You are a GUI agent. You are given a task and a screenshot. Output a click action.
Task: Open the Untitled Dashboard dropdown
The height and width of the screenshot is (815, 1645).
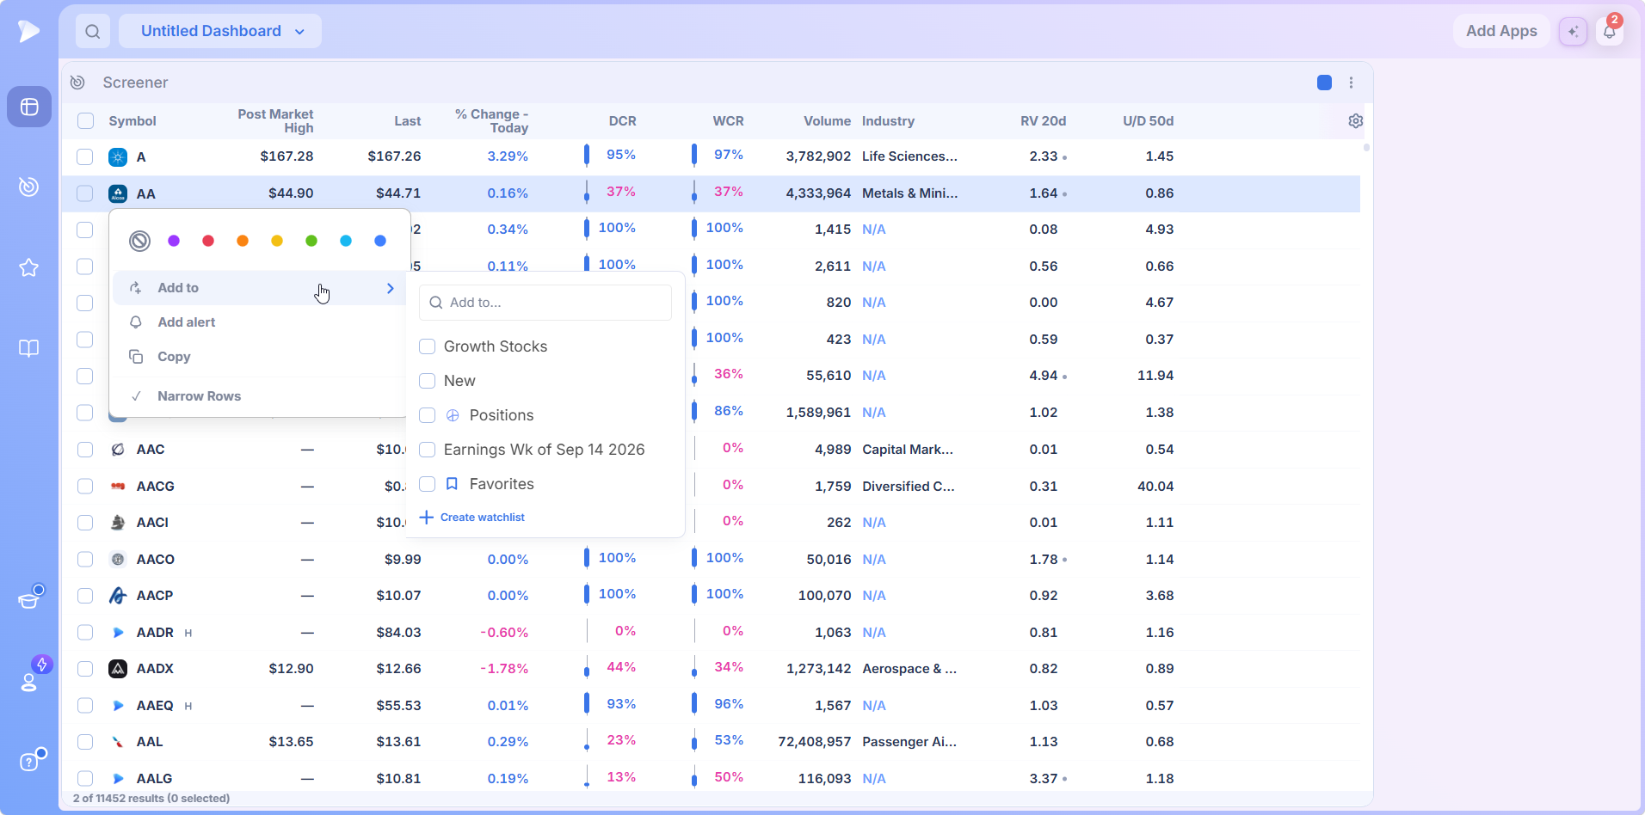click(x=220, y=31)
